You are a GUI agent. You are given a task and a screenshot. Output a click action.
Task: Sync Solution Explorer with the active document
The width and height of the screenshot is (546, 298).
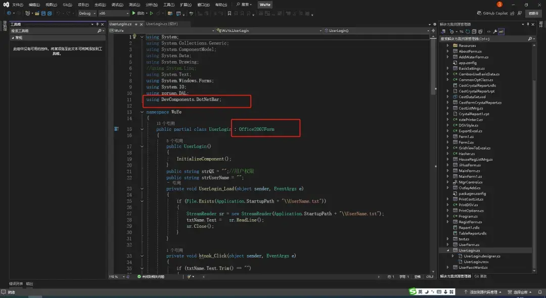[461, 31]
